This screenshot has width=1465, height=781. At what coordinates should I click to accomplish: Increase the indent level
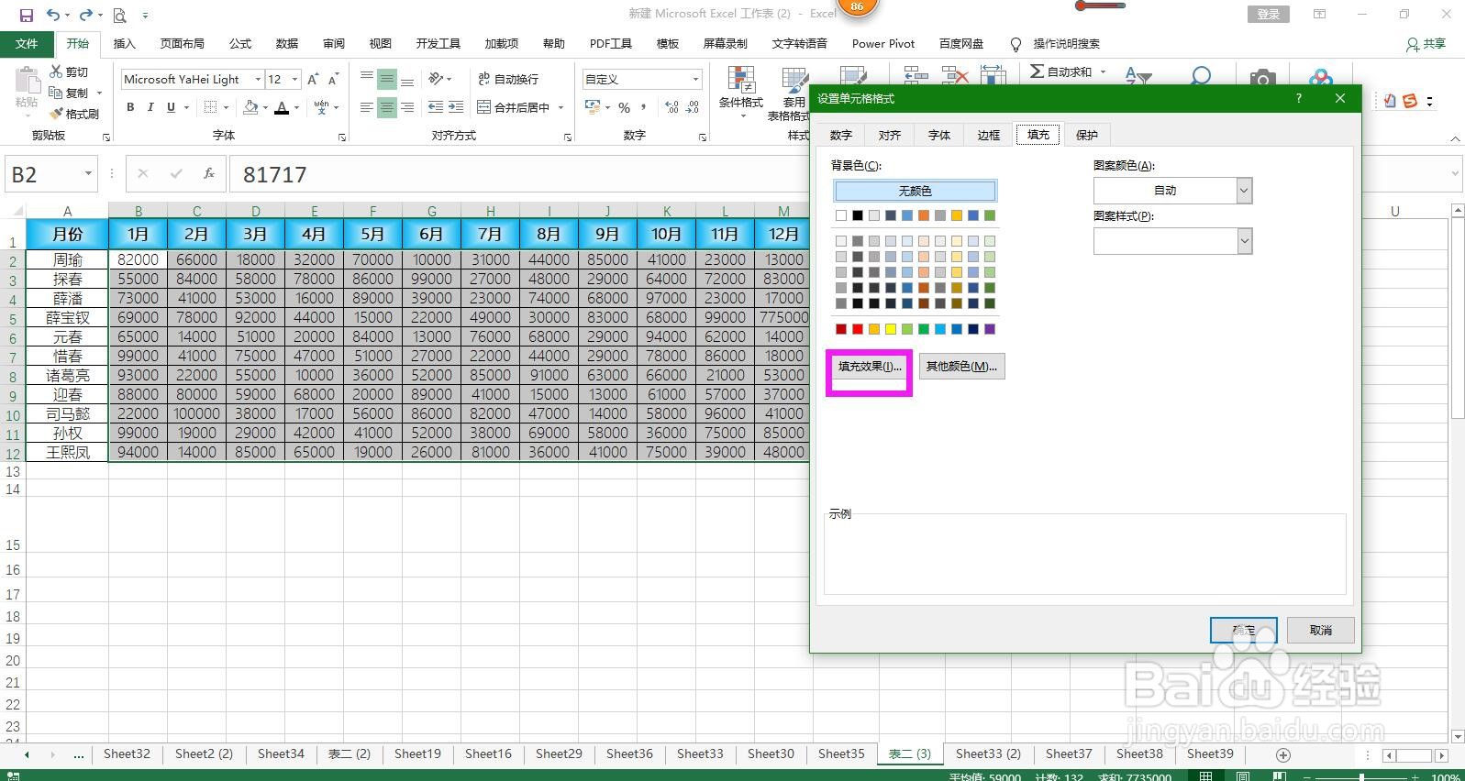pos(456,107)
